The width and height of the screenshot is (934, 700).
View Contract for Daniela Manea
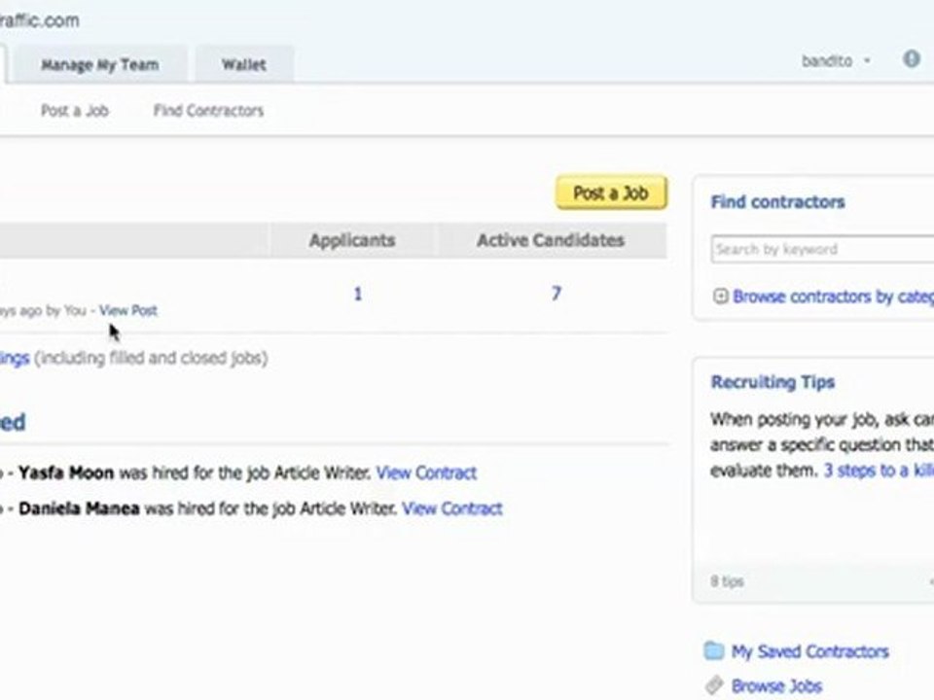pos(451,508)
